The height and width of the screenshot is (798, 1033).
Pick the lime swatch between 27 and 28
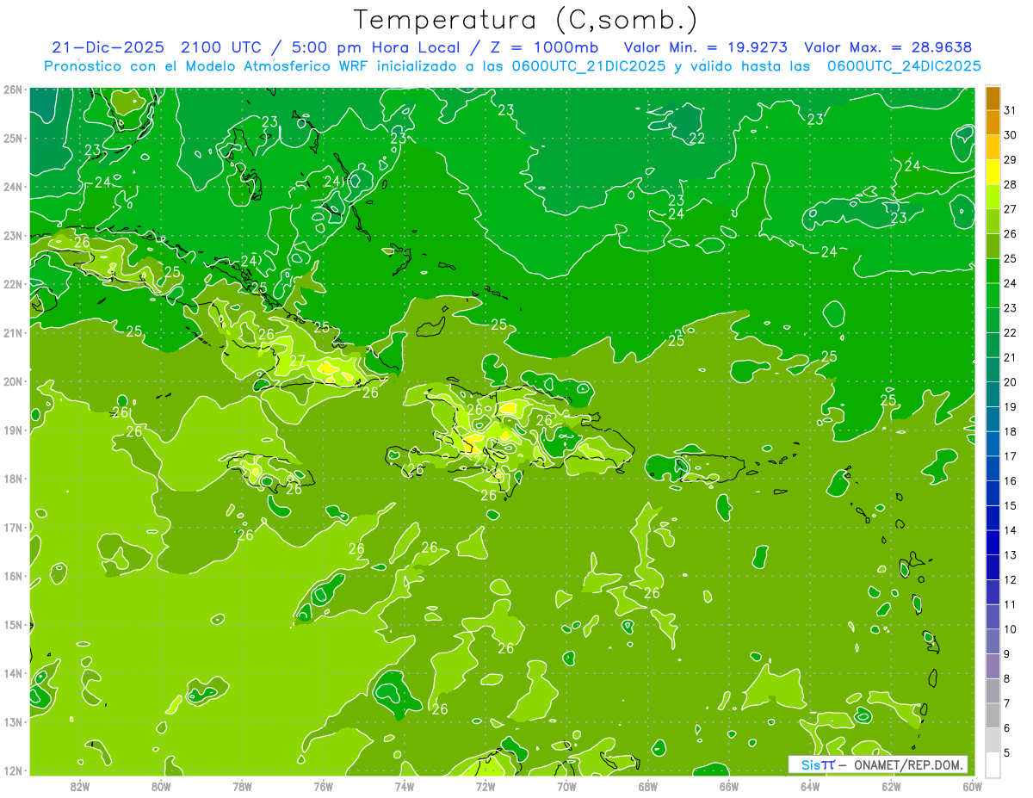993,197
